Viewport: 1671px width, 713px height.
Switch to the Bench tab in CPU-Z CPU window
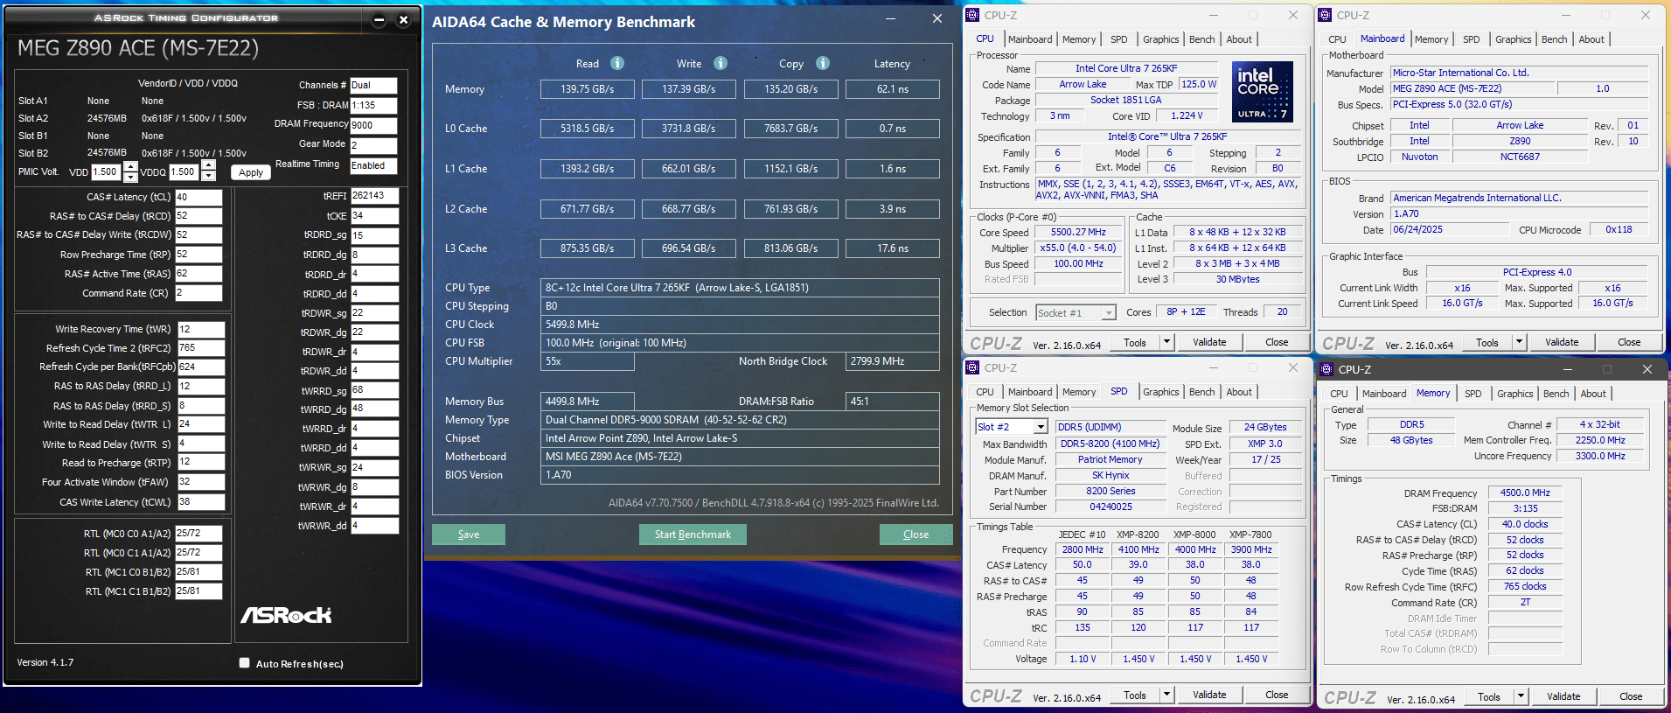pyautogui.click(x=1202, y=39)
